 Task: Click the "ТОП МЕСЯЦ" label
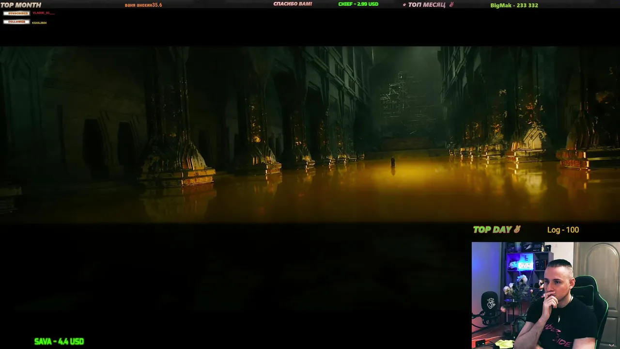click(427, 5)
